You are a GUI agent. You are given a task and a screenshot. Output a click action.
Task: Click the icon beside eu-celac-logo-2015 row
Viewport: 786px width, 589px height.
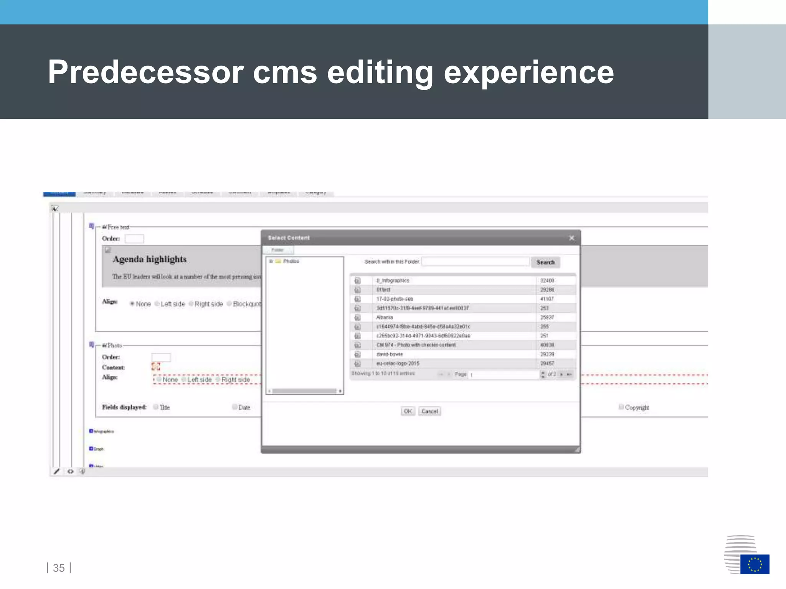[357, 364]
